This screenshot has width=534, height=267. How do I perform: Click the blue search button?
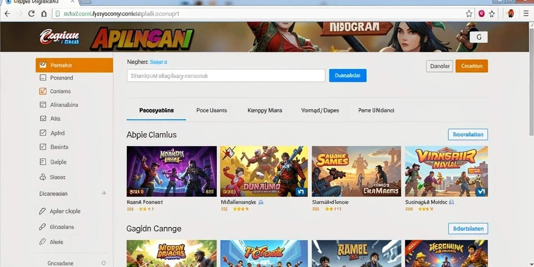[x=348, y=76]
